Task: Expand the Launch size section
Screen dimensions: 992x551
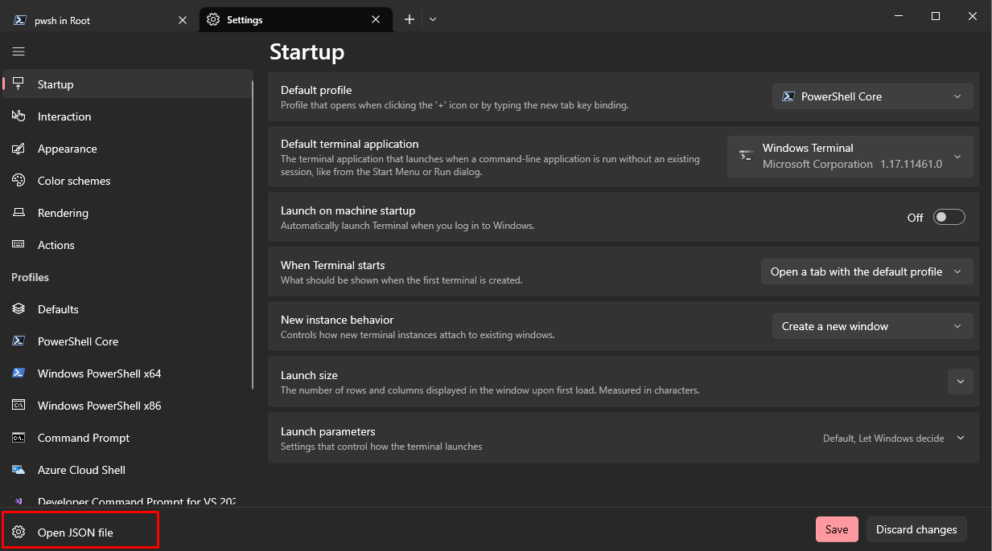Action: point(961,382)
